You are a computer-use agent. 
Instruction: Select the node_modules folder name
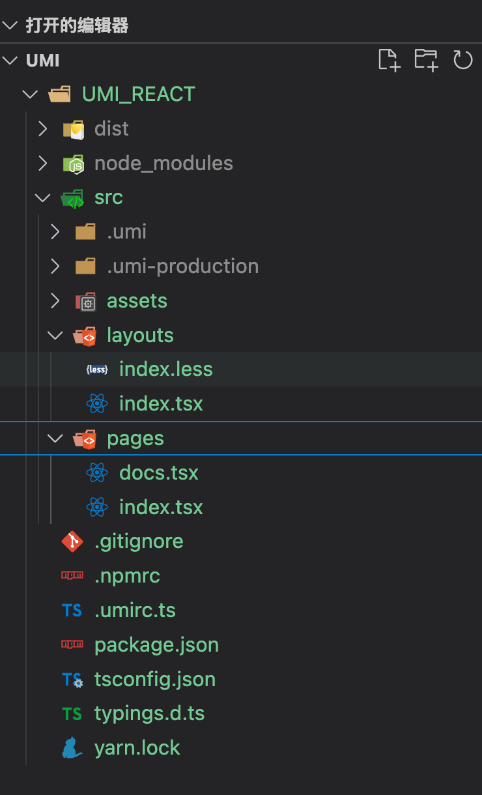pos(163,164)
